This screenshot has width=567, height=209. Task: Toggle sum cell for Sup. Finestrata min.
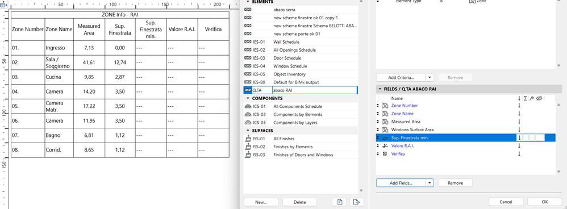526,137
